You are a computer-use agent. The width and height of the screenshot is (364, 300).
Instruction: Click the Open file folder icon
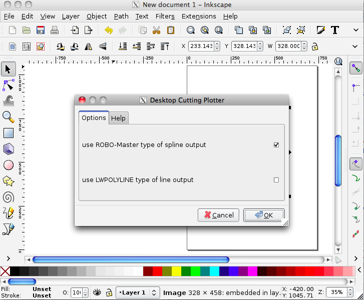pyautogui.click(x=26, y=30)
